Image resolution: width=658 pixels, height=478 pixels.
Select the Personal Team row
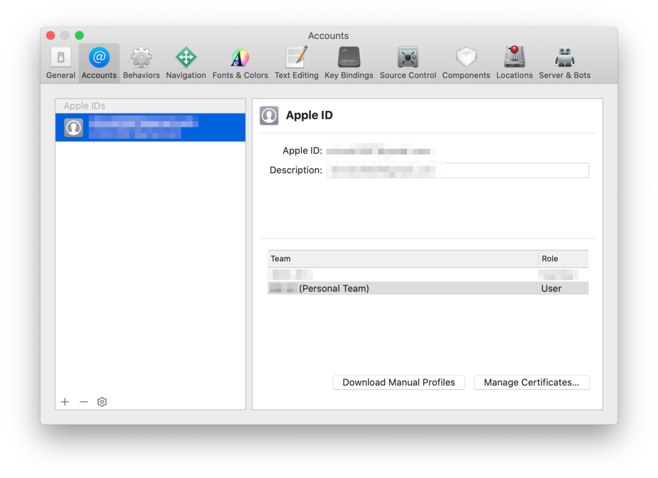(428, 288)
